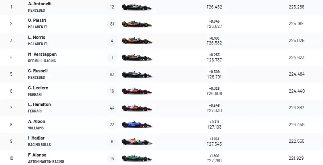Click Alonso's Aston Martin car image
Screen dimensions: 323x165
137,159
